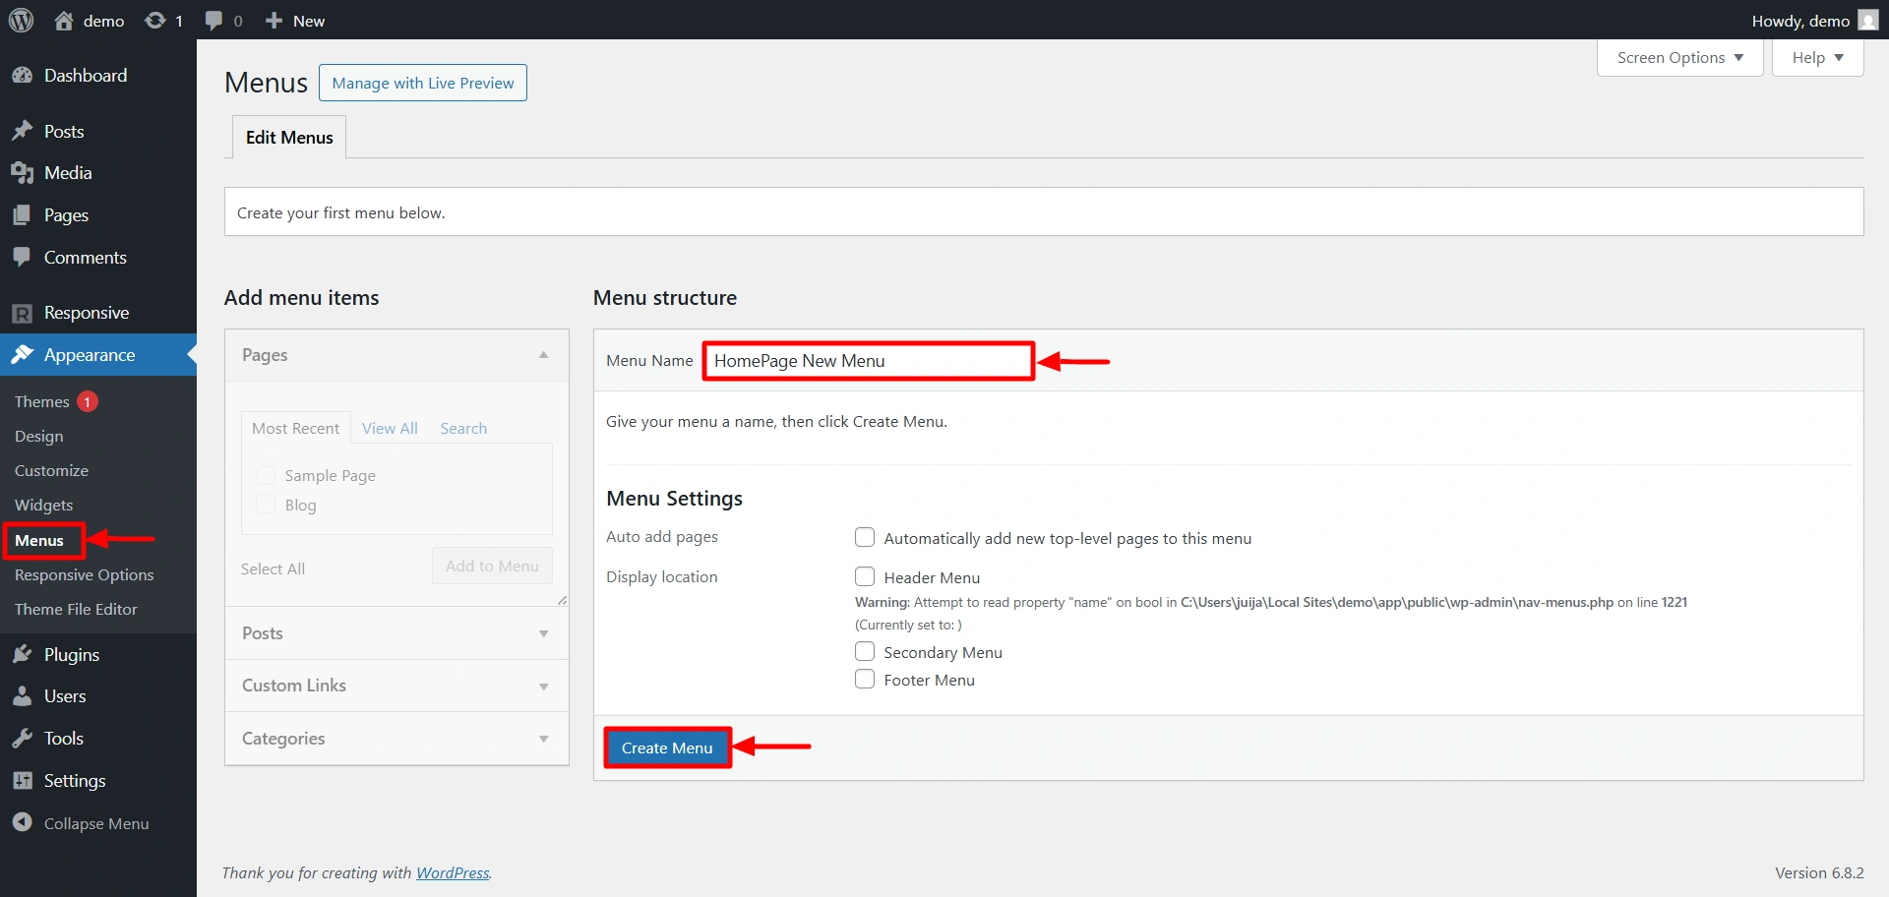This screenshot has height=897, width=1889.
Task: Click the Themes update badge 1
Action: pos(88,401)
